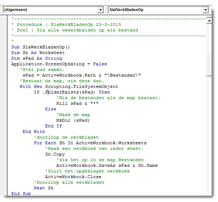Click the 'End With' line
218x202 pixels.
pos(34,132)
